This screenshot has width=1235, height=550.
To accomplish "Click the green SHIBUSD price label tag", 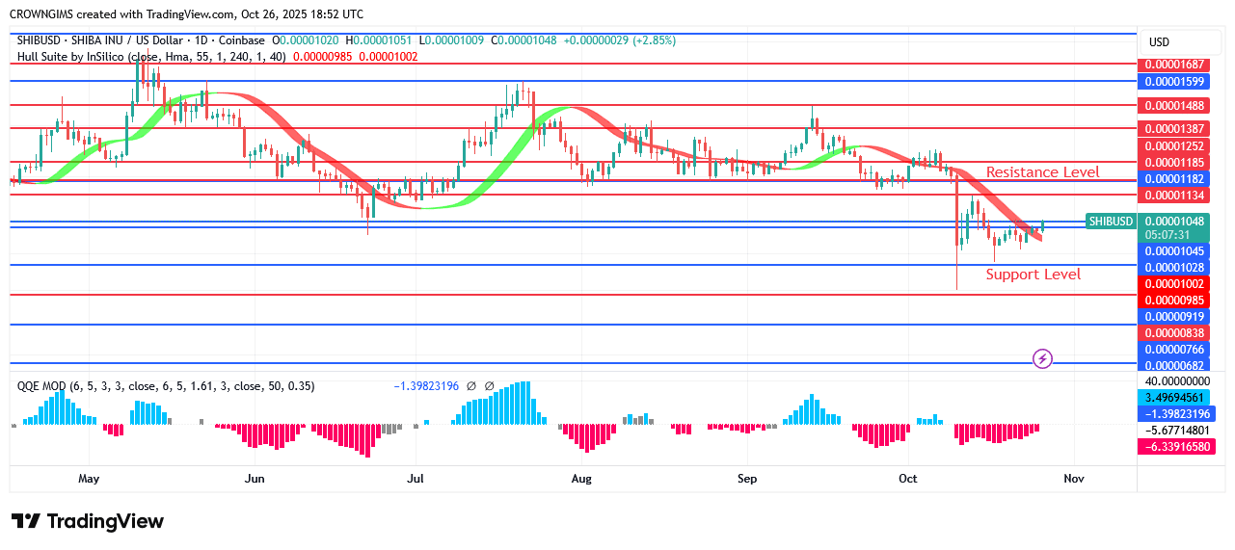I will coord(1110,221).
